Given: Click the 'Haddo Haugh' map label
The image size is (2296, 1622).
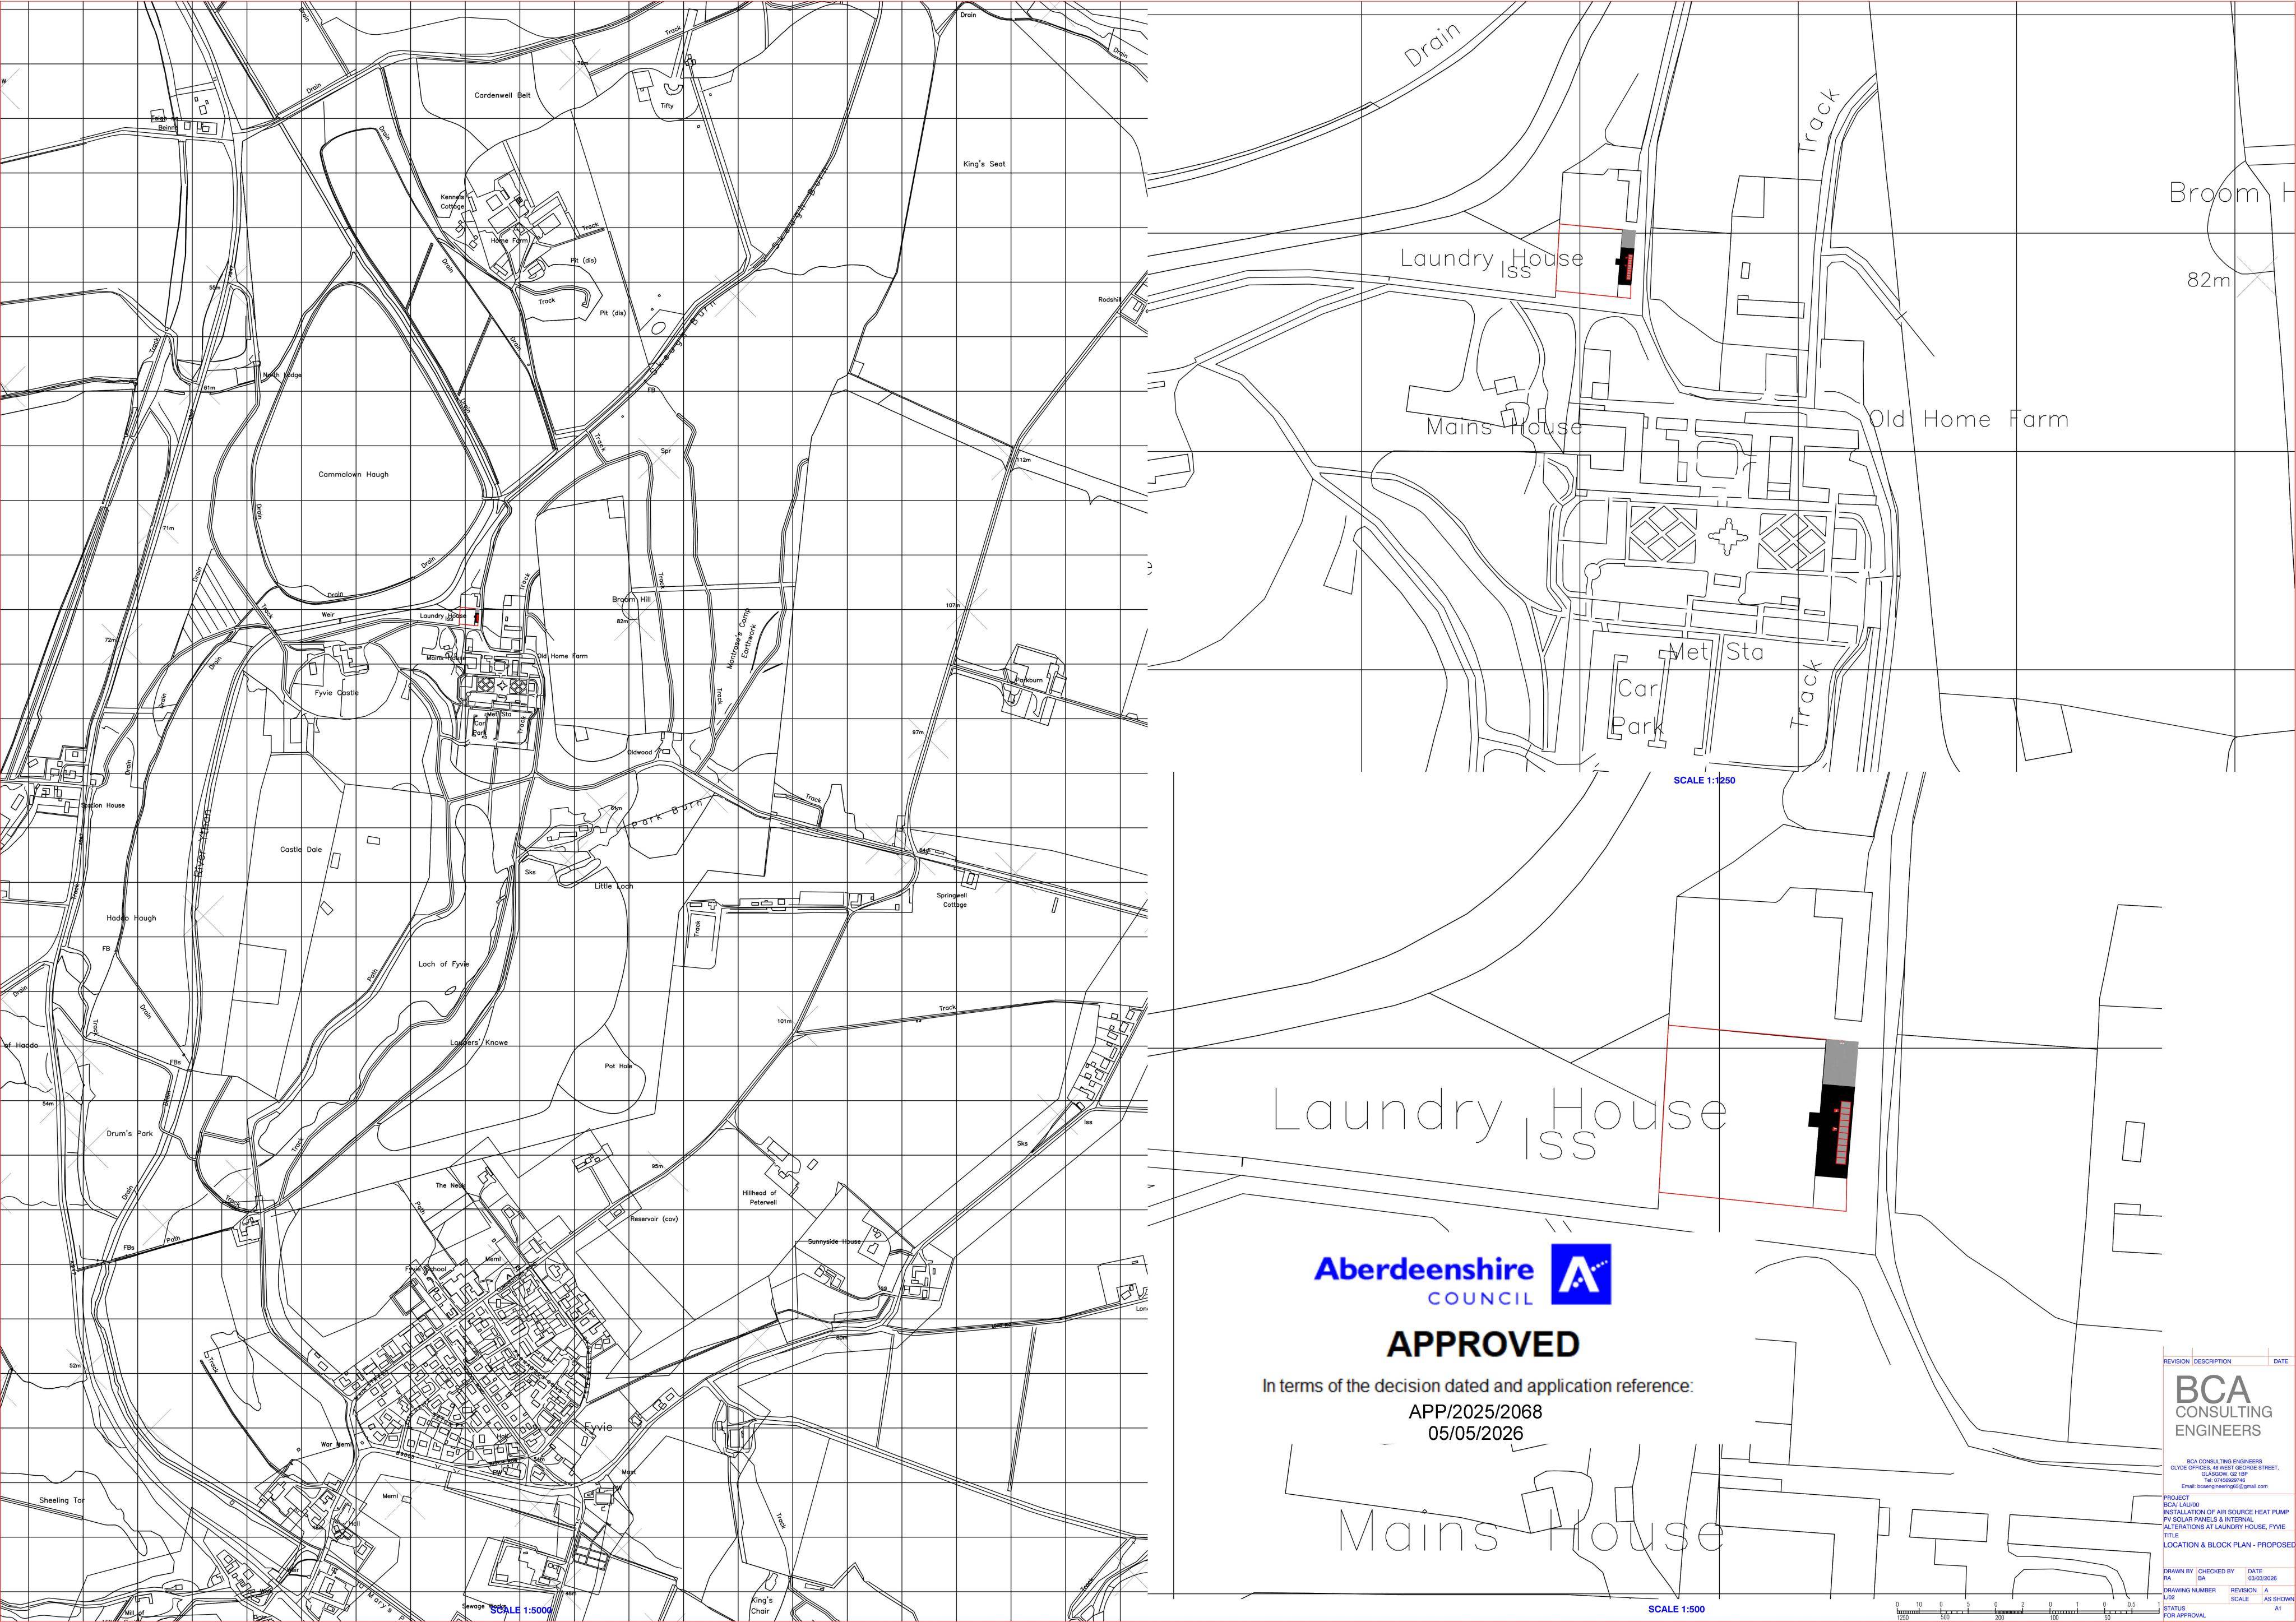Looking at the screenshot, I should click(131, 918).
